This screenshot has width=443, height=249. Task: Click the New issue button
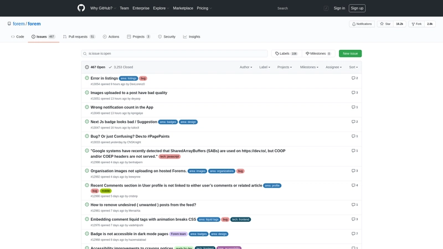(x=350, y=53)
